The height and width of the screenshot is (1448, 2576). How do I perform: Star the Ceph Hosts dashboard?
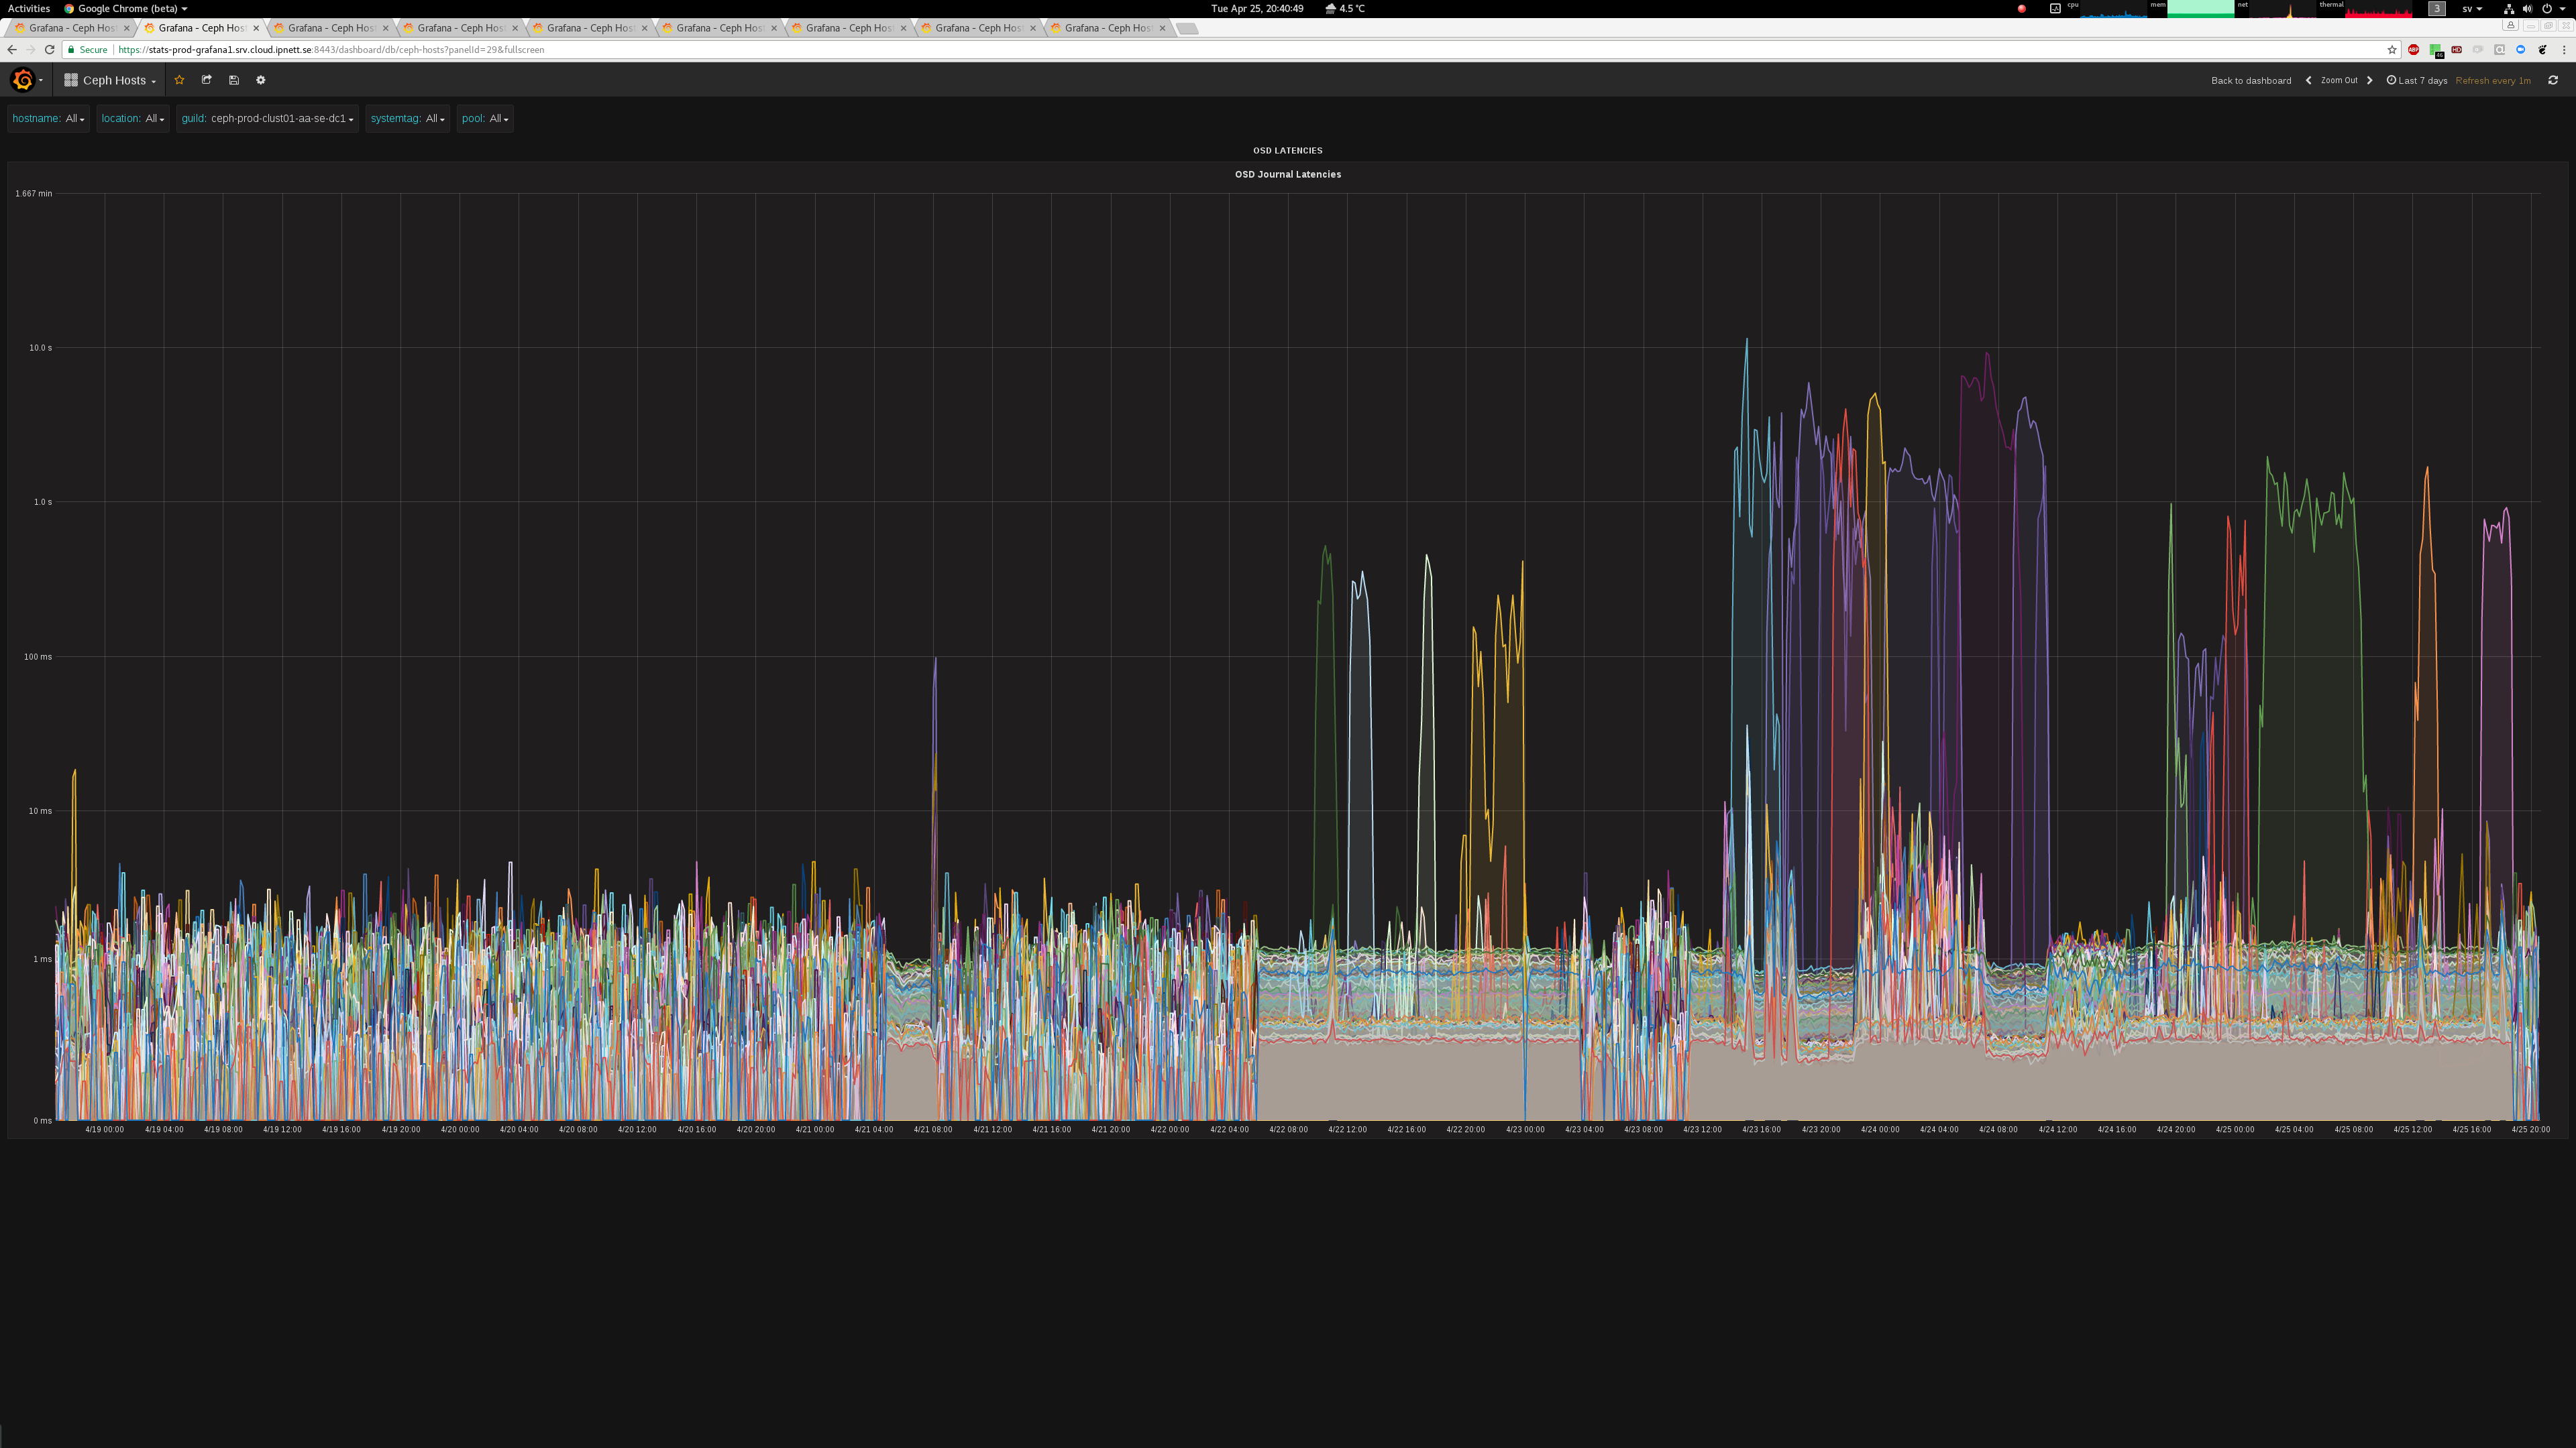[179, 80]
